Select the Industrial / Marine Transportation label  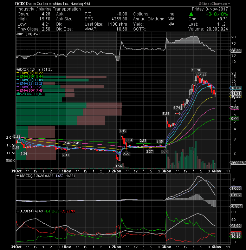tap(49, 9)
